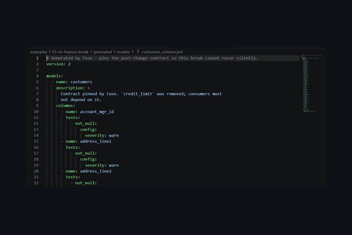Viewport: 352px width, 235px height.
Task: Click 'tests:' on line 21
Action: 73,177
